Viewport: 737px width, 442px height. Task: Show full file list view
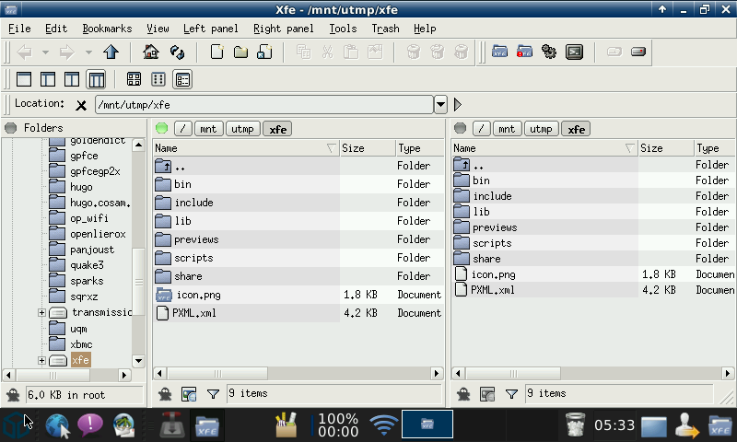182,79
